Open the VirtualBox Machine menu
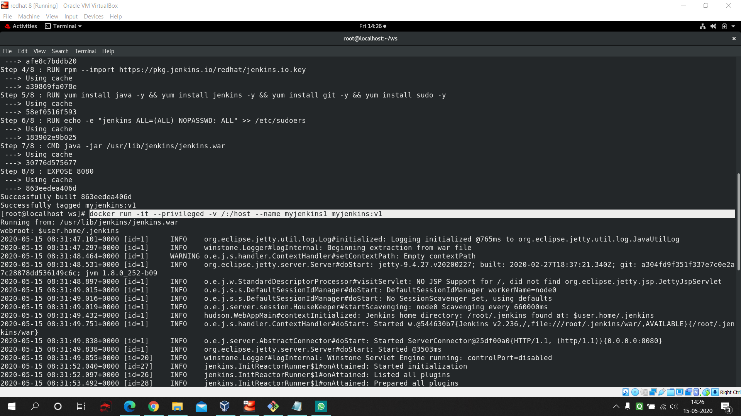The image size is (741, 416). (29, 16)
